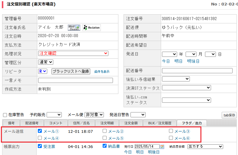Set 発行日 with the 明日 link

[140, 152]
